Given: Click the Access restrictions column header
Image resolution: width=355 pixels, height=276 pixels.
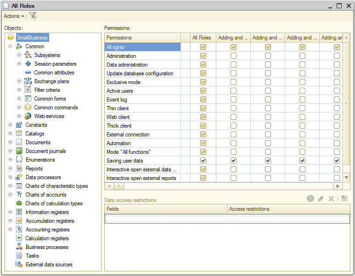Looking at the screenshot, I should 288,209.
